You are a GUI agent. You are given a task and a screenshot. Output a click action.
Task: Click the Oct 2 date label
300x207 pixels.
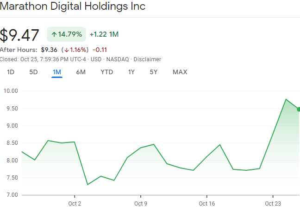coord(75,203)
